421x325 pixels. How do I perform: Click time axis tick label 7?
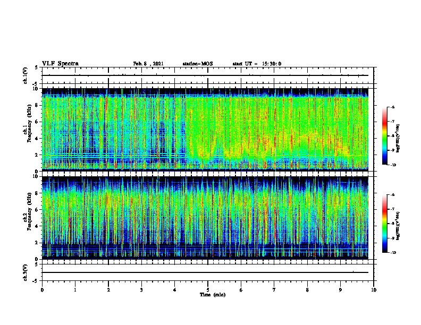[274, 290]
